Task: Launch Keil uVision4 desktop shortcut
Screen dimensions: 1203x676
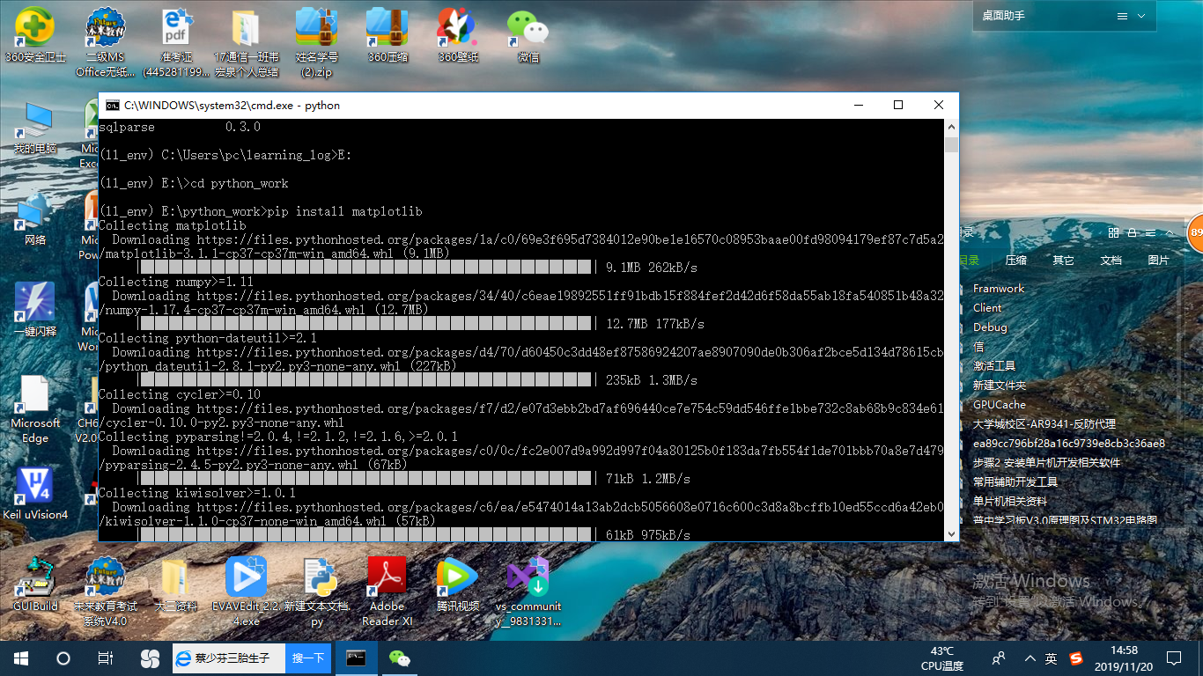Action: (x=35, y=493)
